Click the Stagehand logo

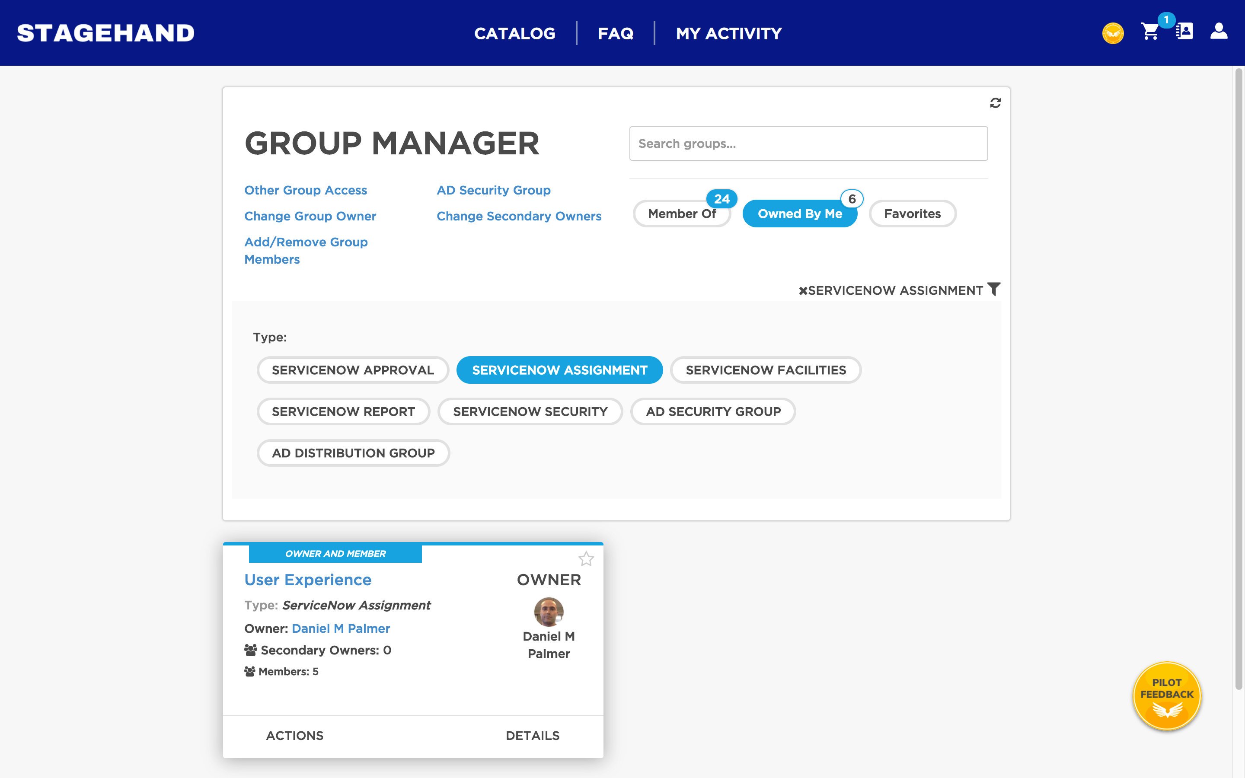(x=105, y=33)
